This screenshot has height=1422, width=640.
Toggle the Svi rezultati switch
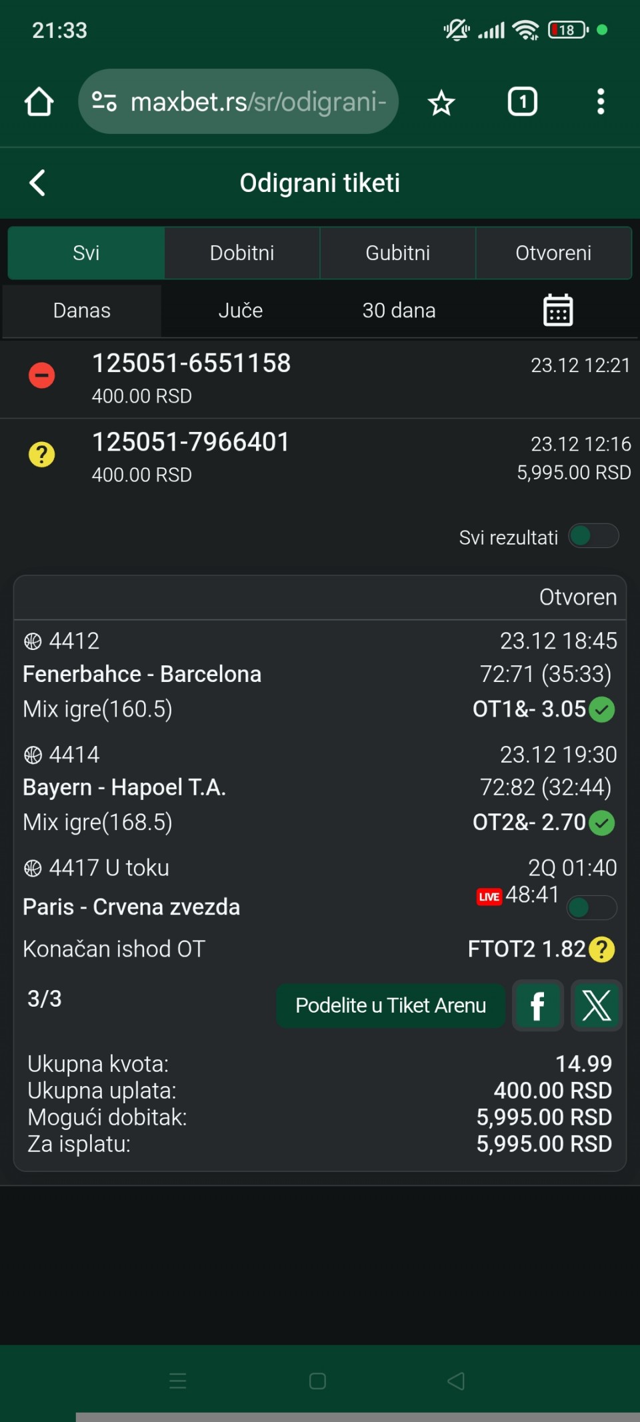[593, 537]
